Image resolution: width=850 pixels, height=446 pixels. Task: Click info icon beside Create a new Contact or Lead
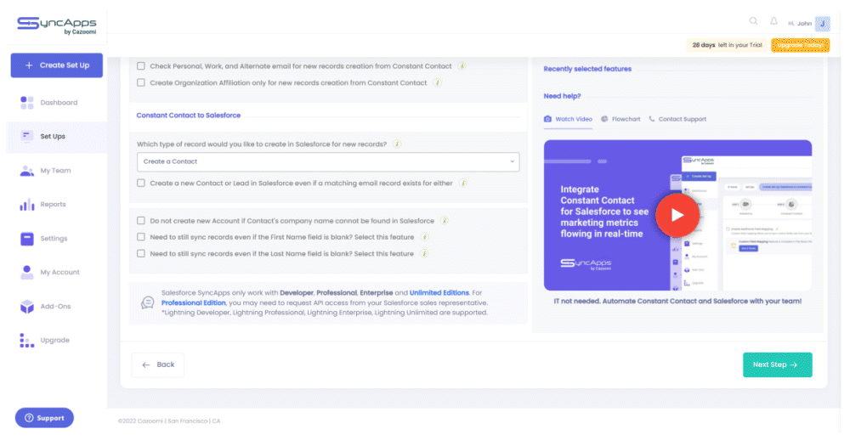(463, 183)
